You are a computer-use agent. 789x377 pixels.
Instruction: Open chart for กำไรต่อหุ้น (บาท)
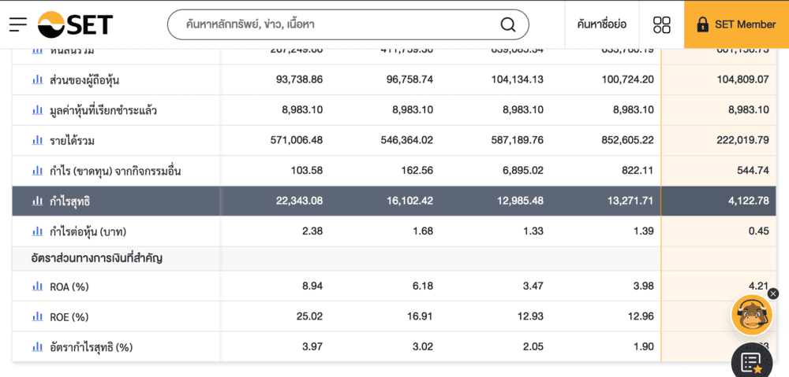tap(37, 231)
